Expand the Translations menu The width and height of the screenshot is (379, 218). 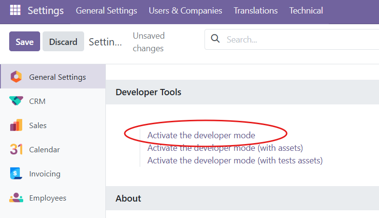click(256, 11)
